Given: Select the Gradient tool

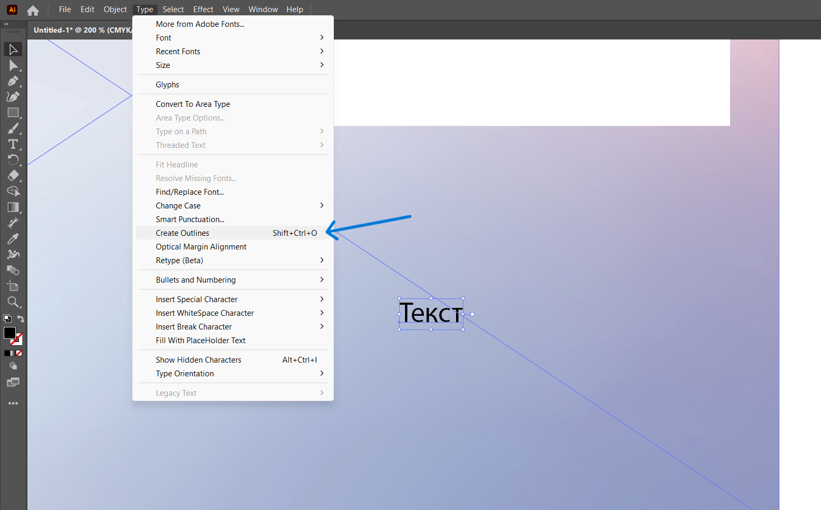Looking at the screenshot, I should point(13,207).
